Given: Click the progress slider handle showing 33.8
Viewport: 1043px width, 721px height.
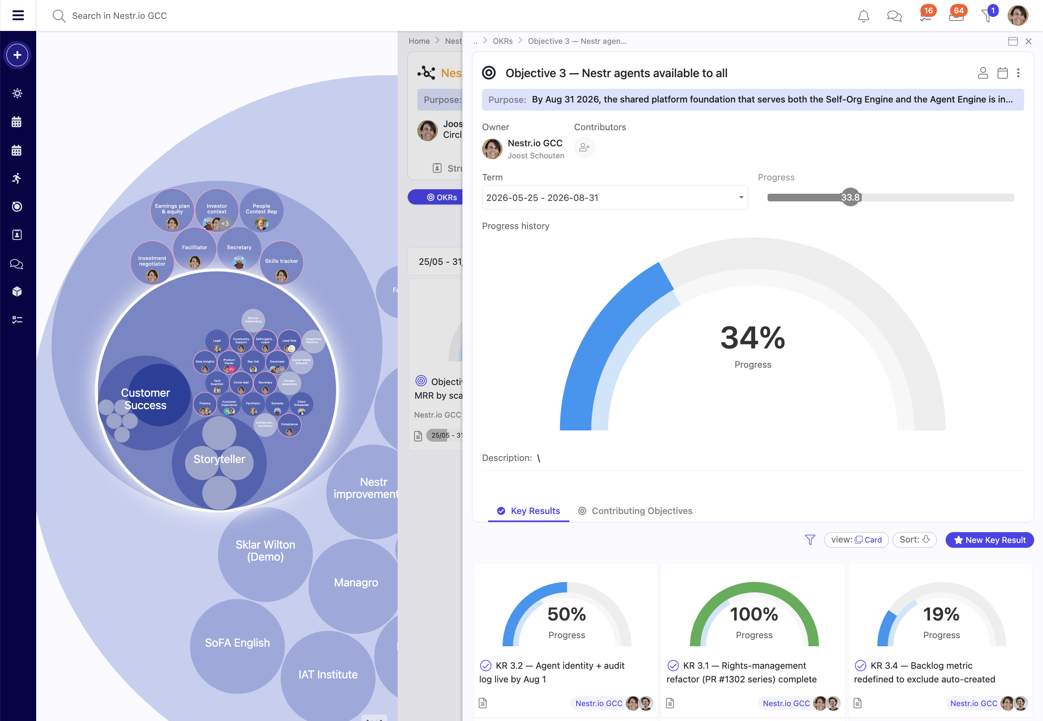Looking at the screenshot, I should [x=850, y=197].
